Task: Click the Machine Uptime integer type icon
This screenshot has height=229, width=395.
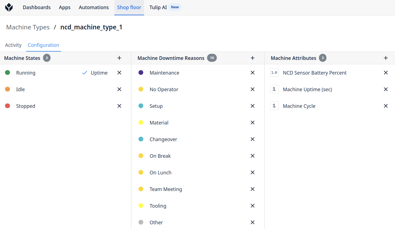Action: (x=274, y=89)
